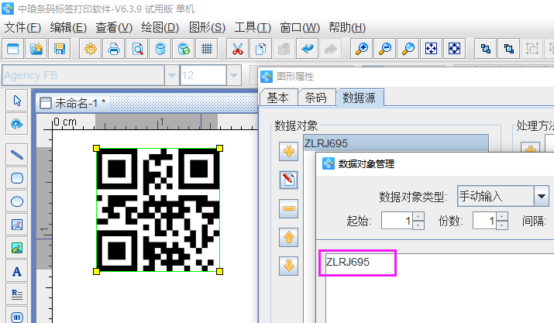
Task: Select the arrow pointer tool
Action: click(16, 101)
